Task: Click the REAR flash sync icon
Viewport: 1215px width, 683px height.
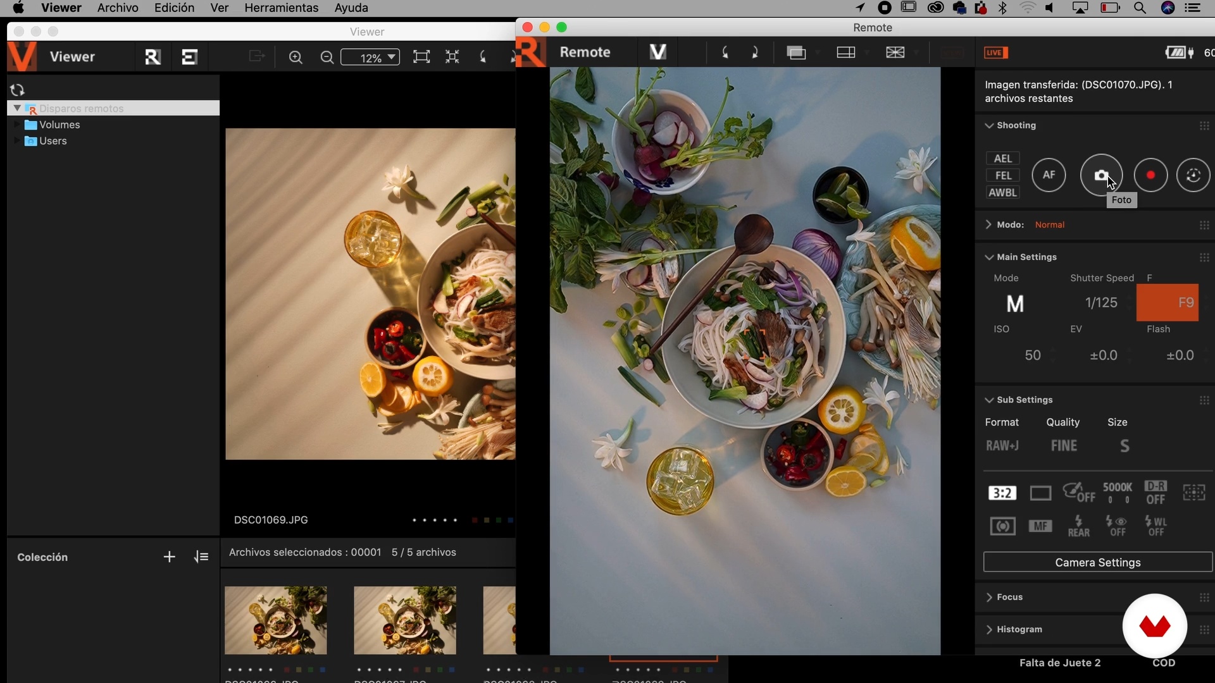Action: [x=1079, y=526]
